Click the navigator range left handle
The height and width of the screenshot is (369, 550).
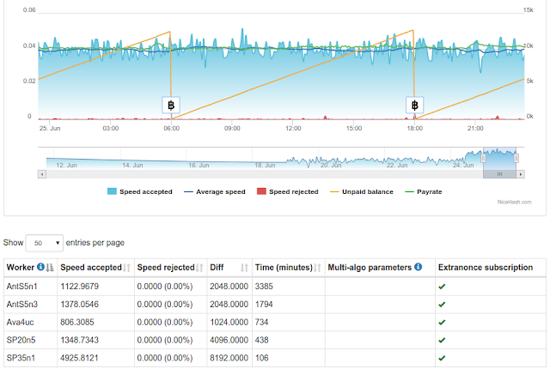click(483, 158)
